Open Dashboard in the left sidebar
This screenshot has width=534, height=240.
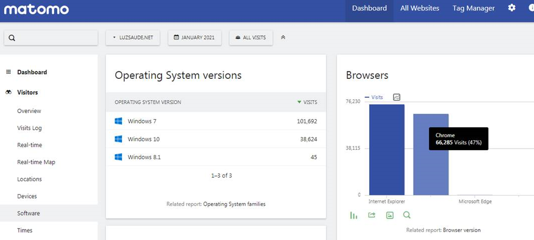pyautogui.click(x=32, y=72)
